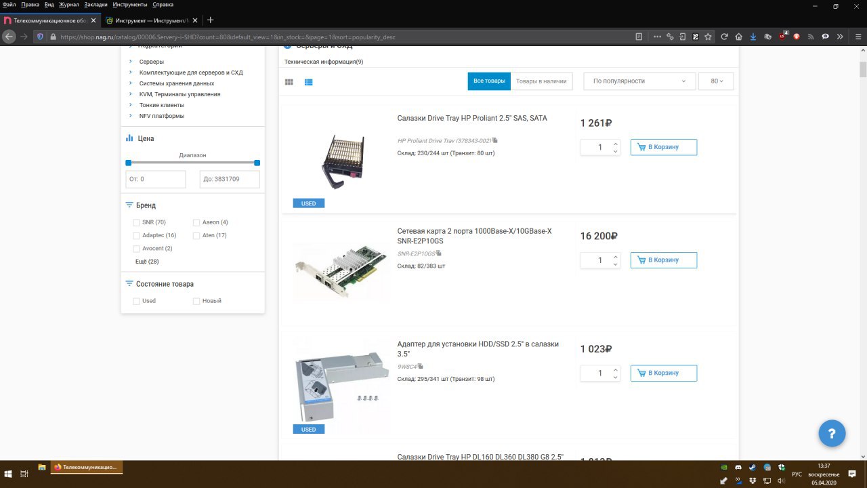Open the 80 items-per-page dropdown
Screen dimensions: 867x488
[x=716, y=81]
